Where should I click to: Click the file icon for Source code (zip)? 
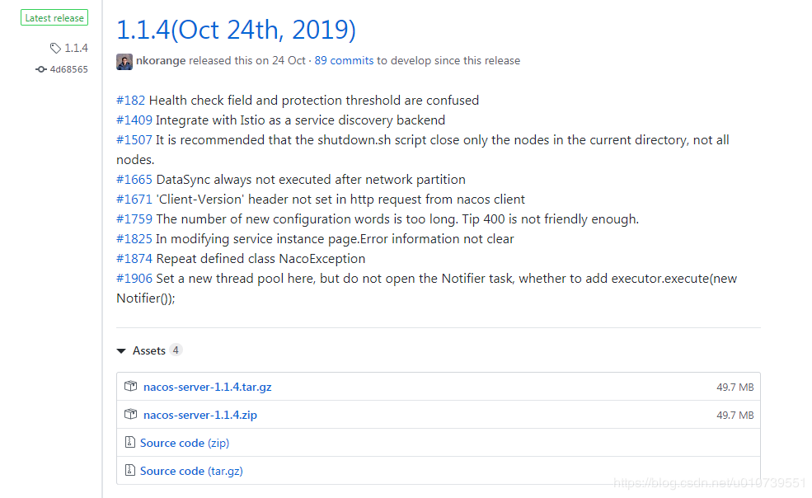[129, 443]
